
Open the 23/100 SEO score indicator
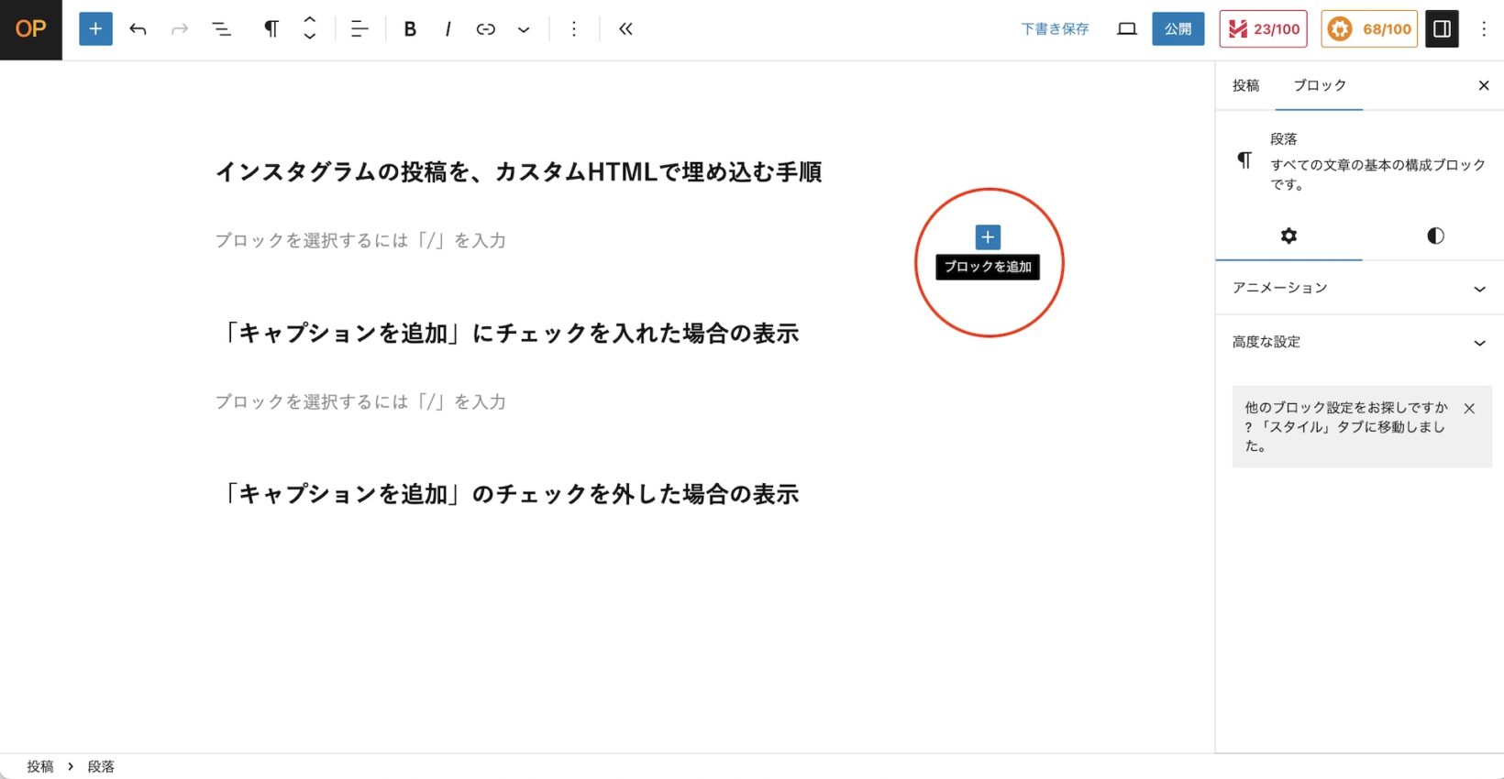(x=1263, y=29)
